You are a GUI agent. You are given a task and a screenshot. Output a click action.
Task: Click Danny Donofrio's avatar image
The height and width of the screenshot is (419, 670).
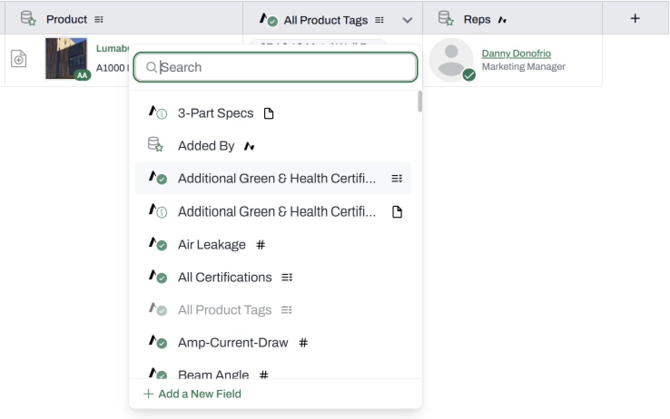click(452, 60)
